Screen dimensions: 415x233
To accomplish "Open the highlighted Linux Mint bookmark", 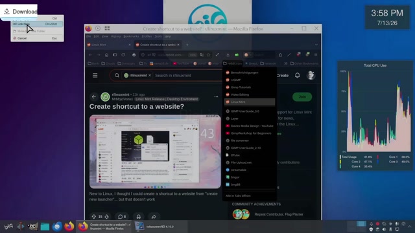I will coord(249,102).
